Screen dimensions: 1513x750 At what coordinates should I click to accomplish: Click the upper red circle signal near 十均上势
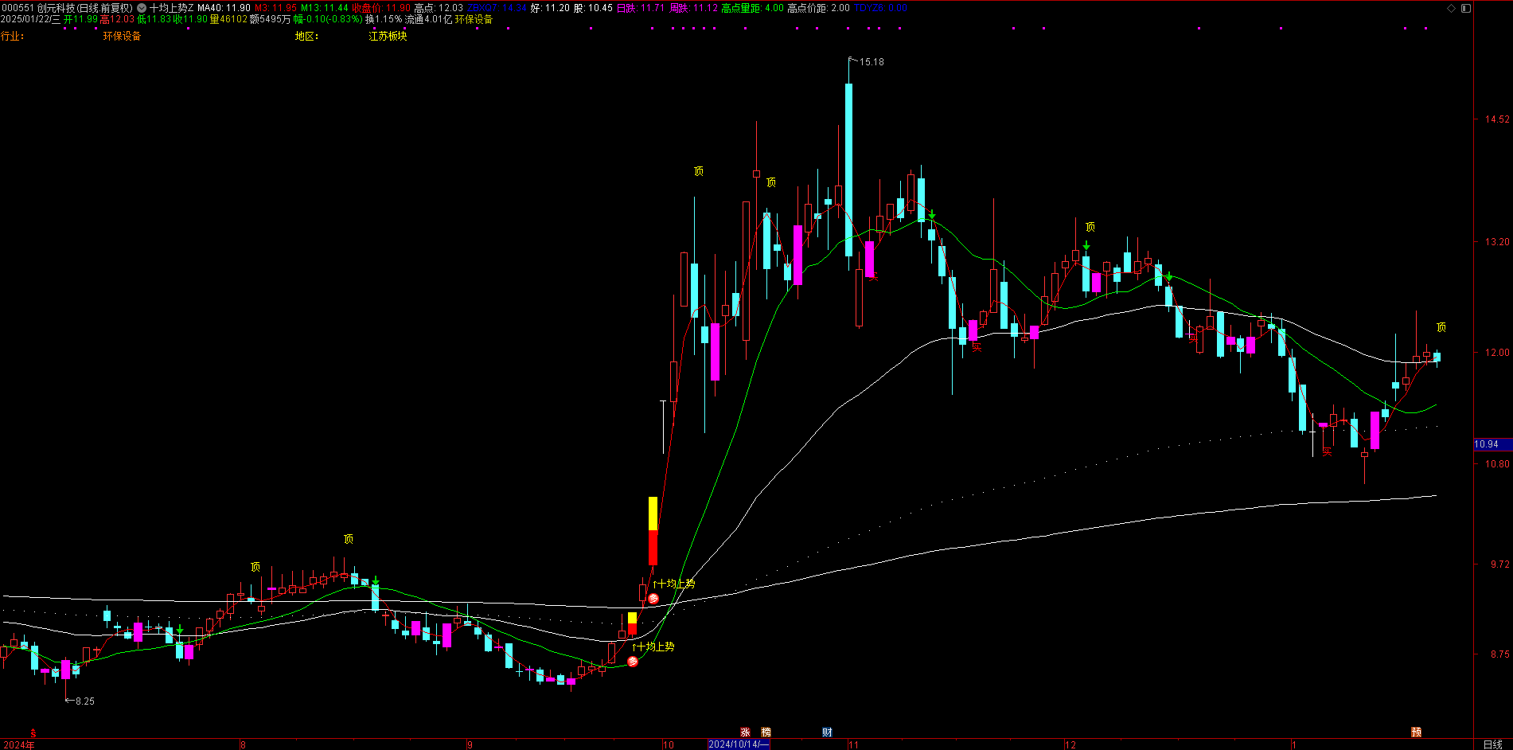[x=653, y=599]
